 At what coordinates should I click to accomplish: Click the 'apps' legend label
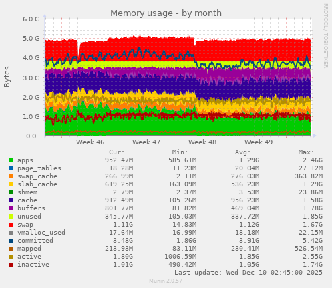[25, 160]
